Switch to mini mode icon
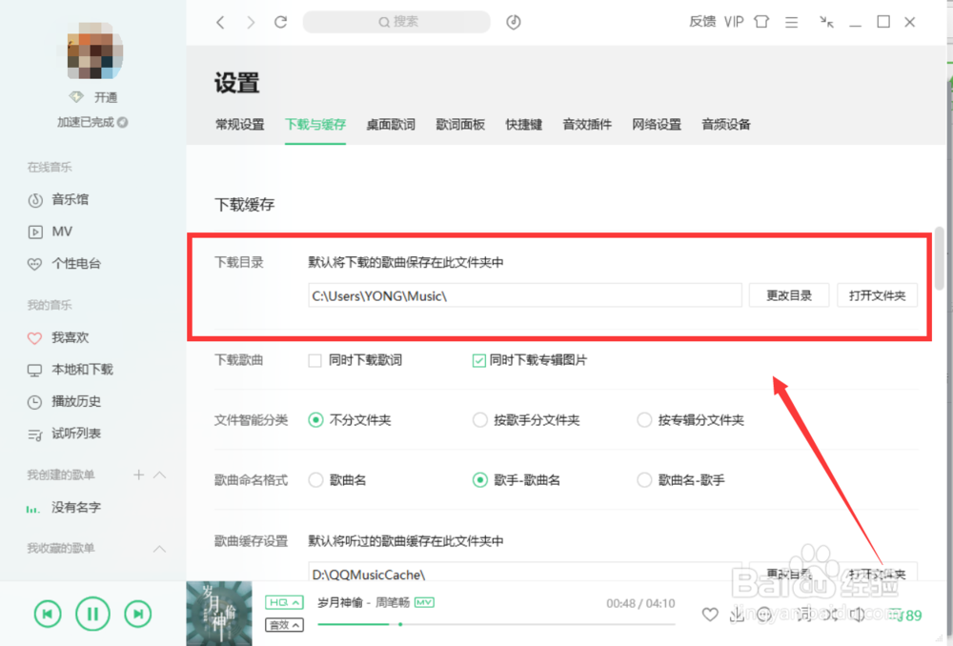 point(826,22)
